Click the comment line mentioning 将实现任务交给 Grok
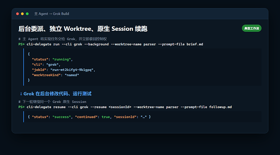The height and width of the screenshot is (155, 280). (62, 39)
